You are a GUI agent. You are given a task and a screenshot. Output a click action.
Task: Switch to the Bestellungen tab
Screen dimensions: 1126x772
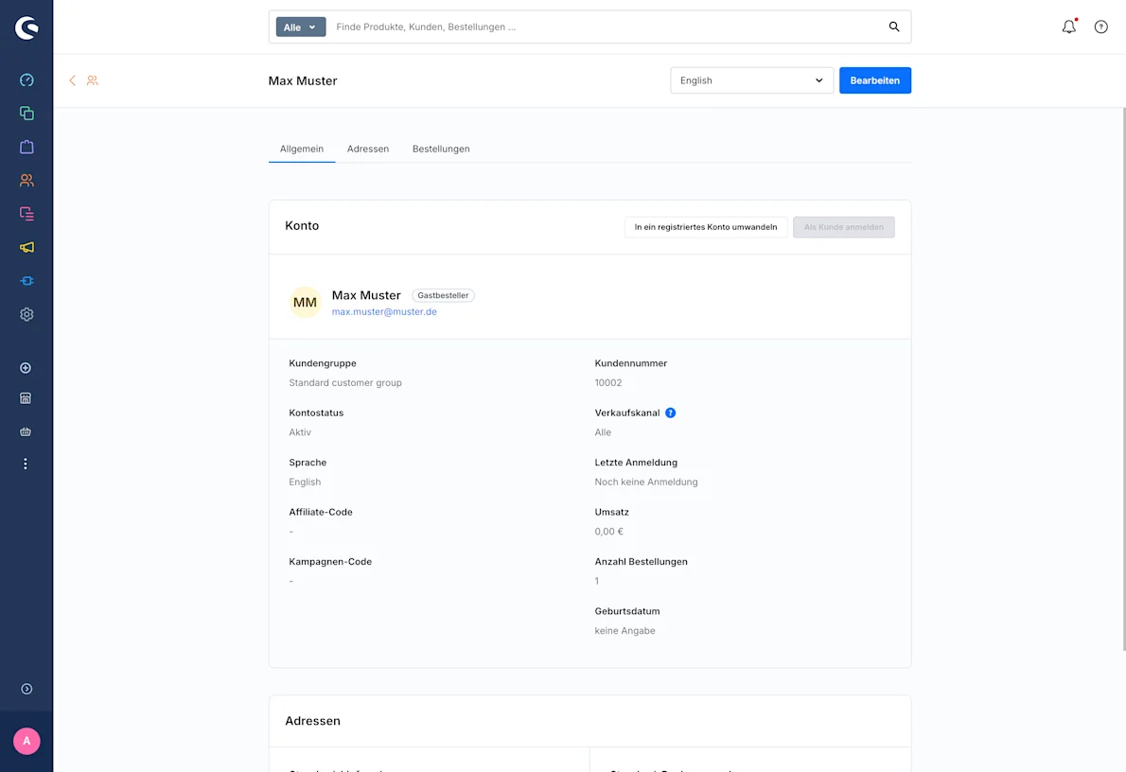tap(441, 149)
